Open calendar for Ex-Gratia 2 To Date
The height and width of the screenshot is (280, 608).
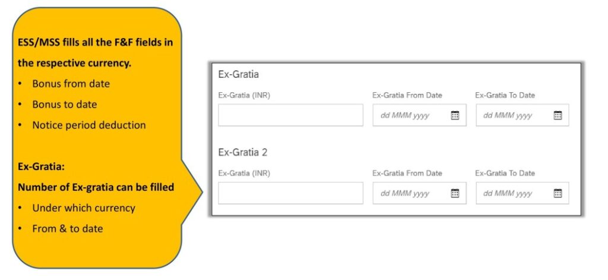[558, 193]
